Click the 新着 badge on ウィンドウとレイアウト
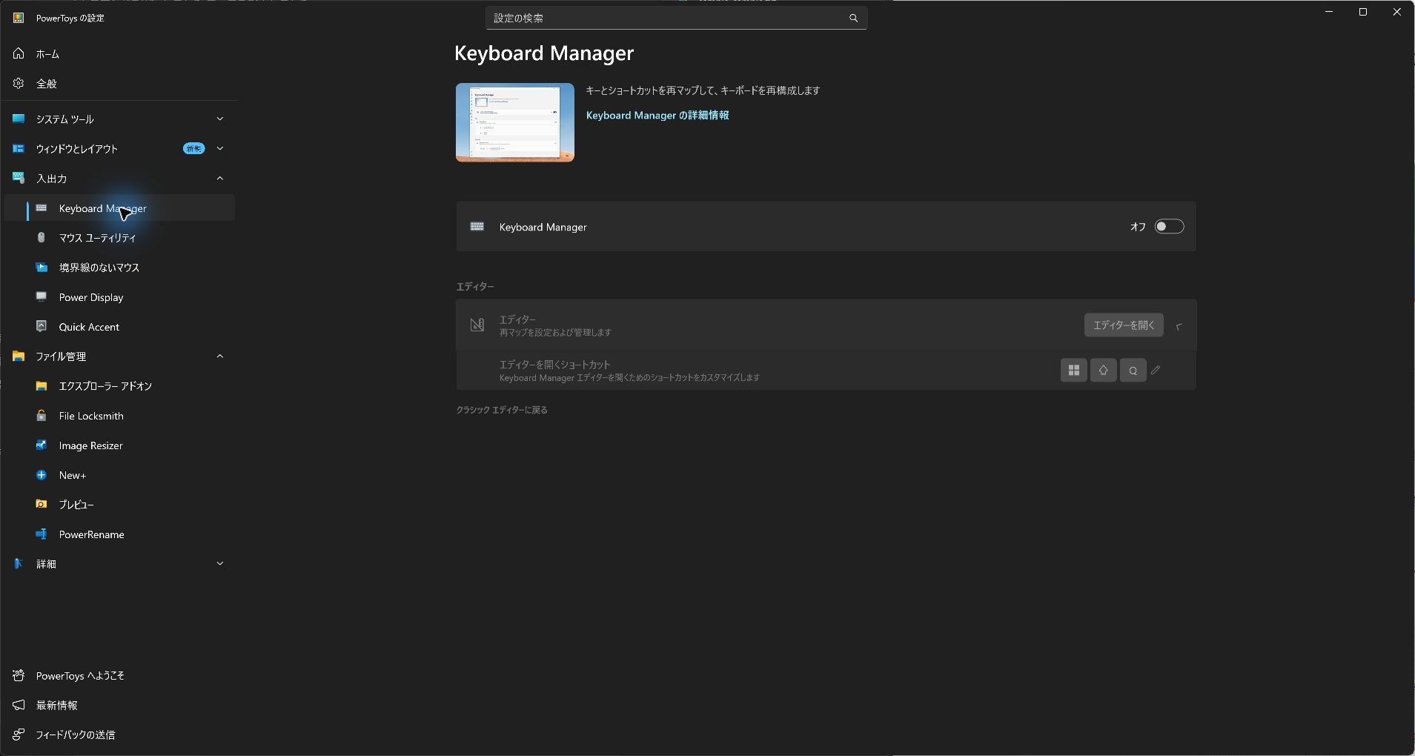The width and height of the screenshot is (1415, 756). [x=194, y=148]
